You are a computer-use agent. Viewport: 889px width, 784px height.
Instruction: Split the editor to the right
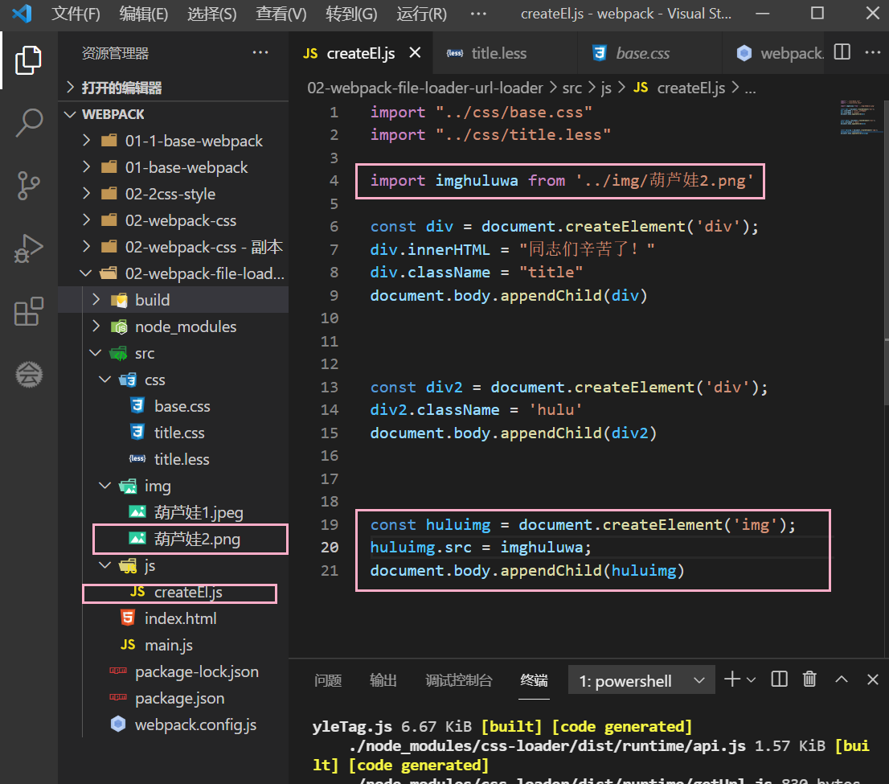click(x=842, y=53)
